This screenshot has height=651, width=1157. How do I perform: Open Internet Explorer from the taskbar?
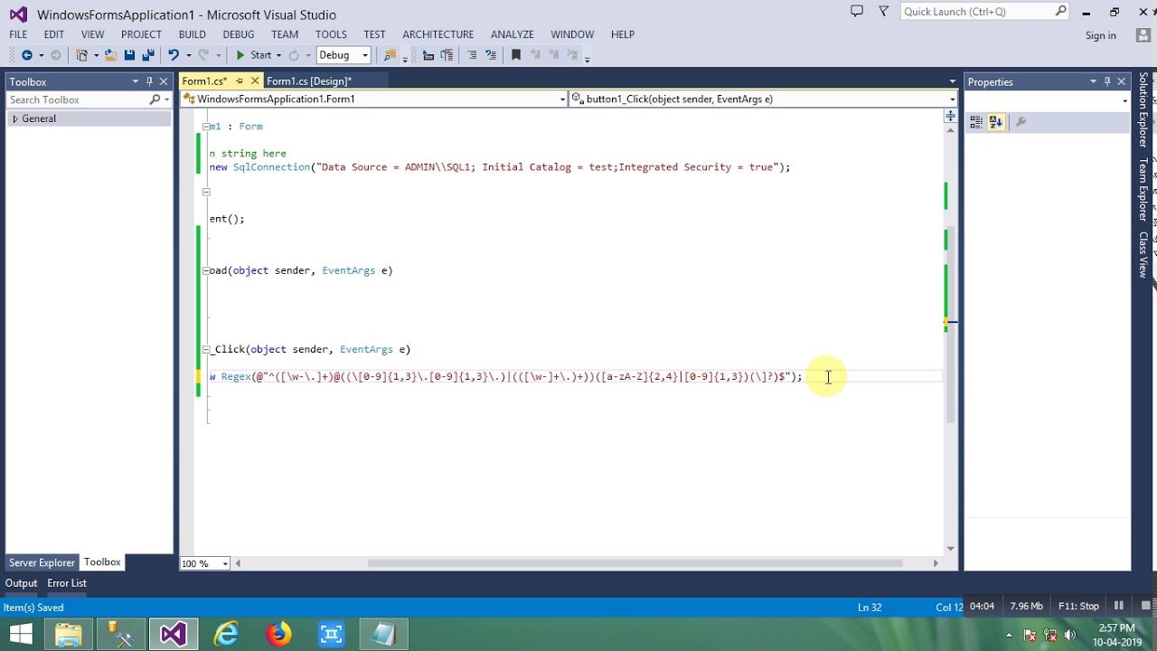[x=226, y=634]
